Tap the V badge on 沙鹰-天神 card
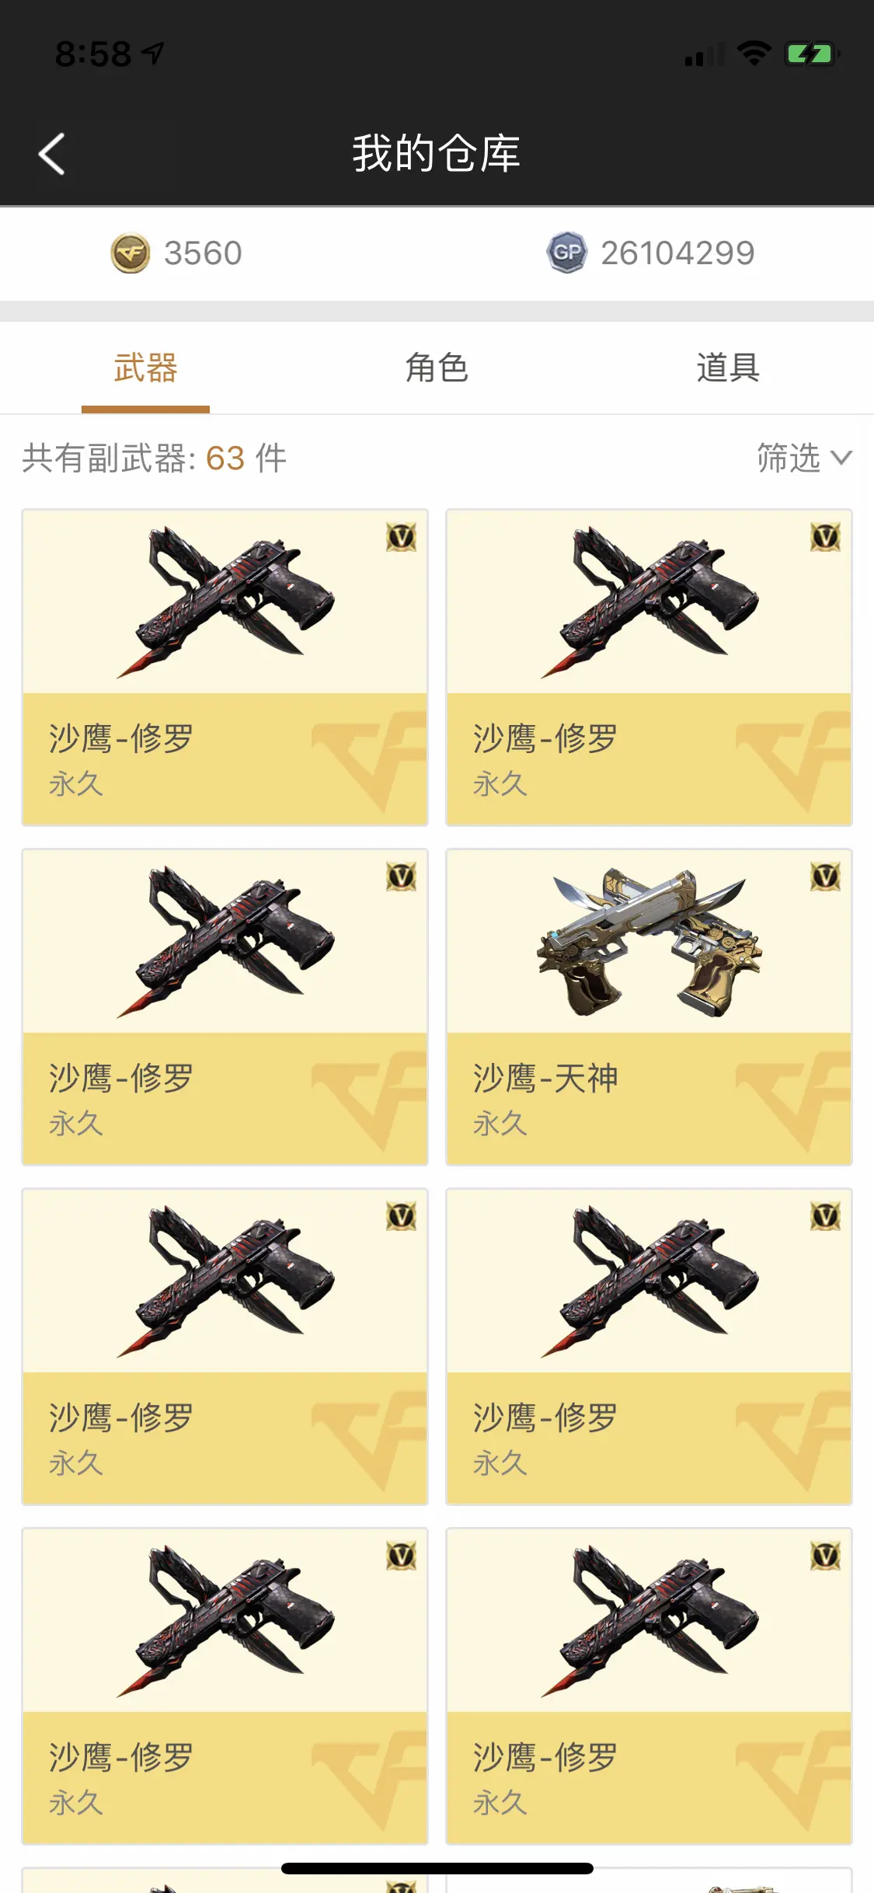Image resolution: width=874 pixels, height=1893 pixels. tap(825, 877)
